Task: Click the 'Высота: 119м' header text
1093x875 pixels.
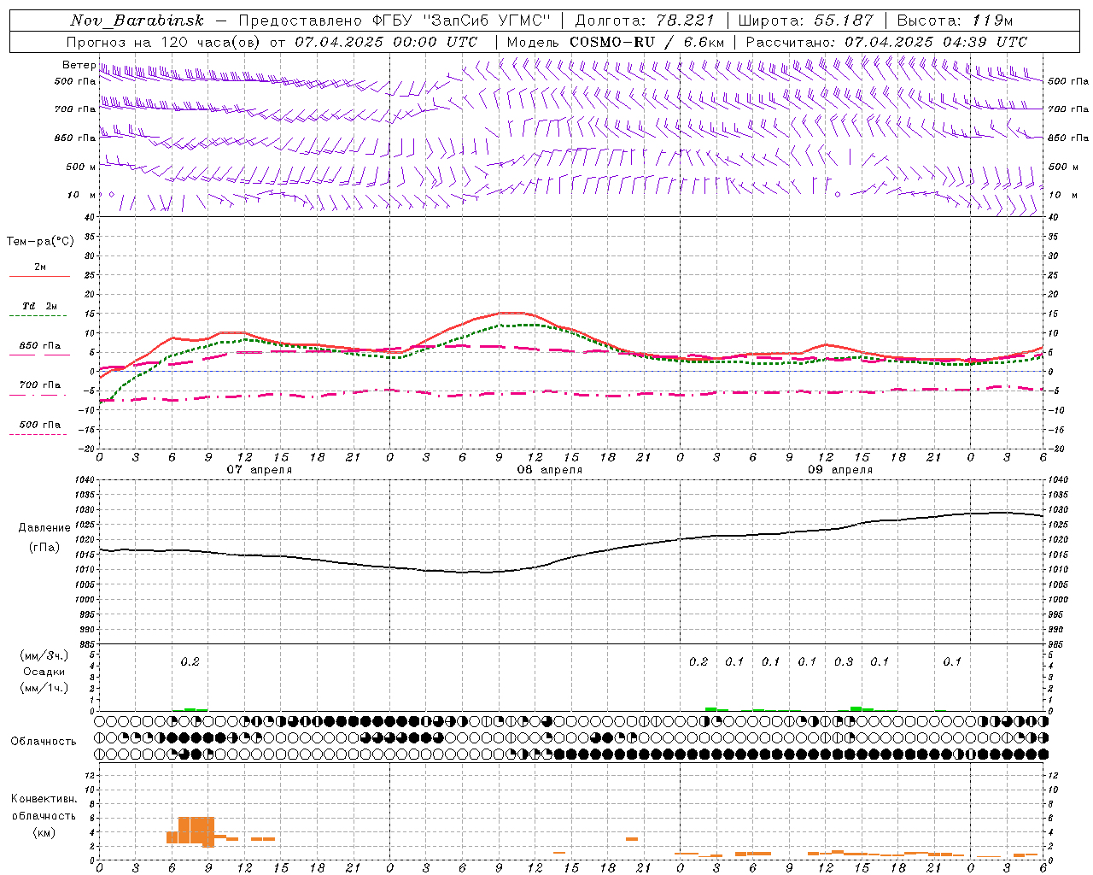Action: (x=955, y=21)
